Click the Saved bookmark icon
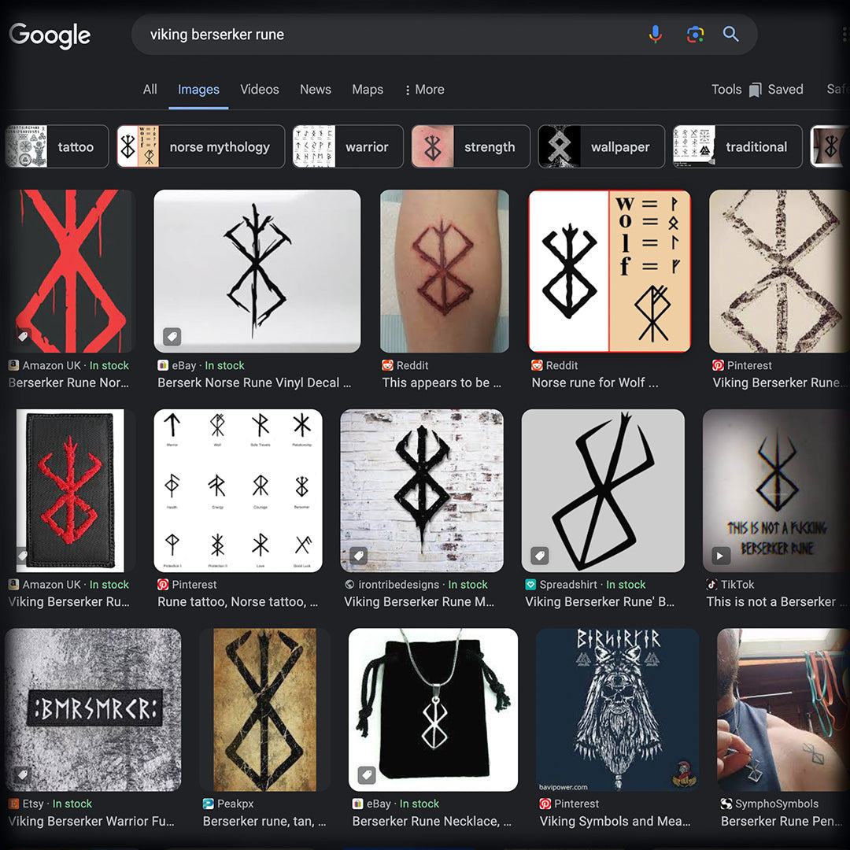 tap(756, 90)
